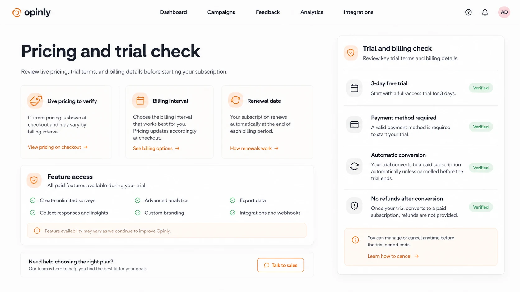Click the Billing interval calendar icon
This screenshot has width=520, height=292.
click(x=140, y=101)
